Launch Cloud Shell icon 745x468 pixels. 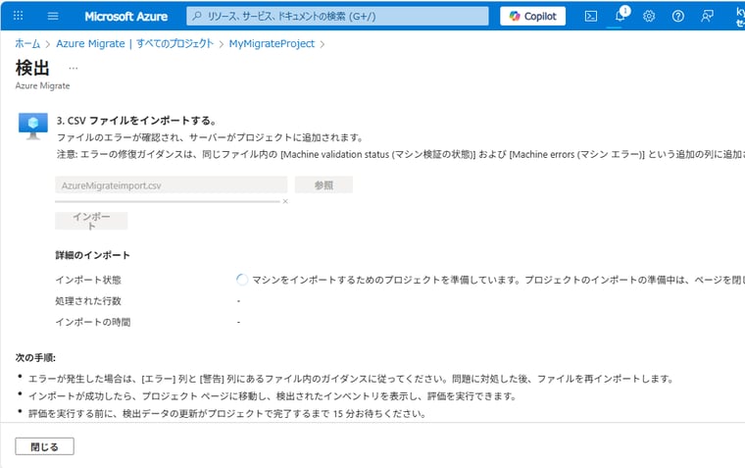click(590, 16)
